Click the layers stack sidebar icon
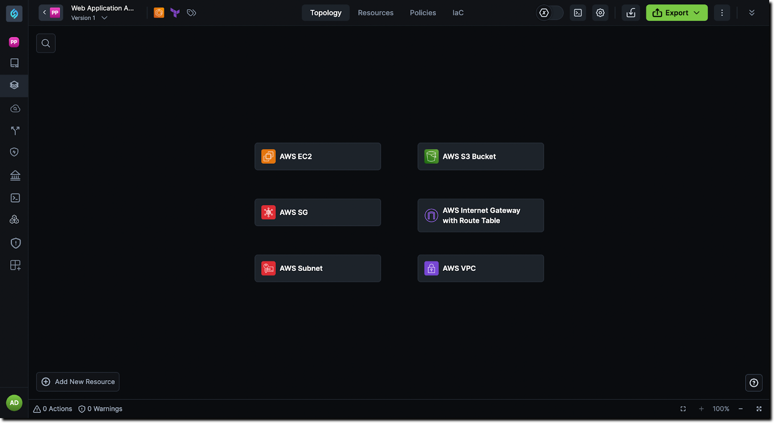The image size is (774, 423). (x=14, y=85)
